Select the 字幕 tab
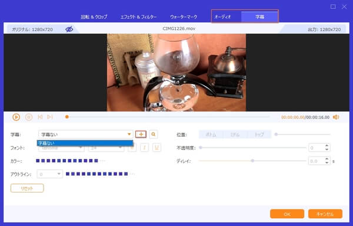Screen dimensions: 353x226 click(x=259, y=16)
